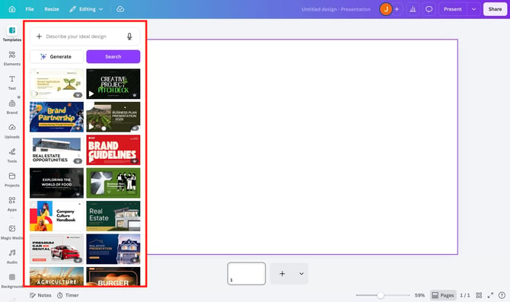This screenshot has width=510, height=302.
Task: Select the Real Estate Opportunities template
Action: point(56,150)
